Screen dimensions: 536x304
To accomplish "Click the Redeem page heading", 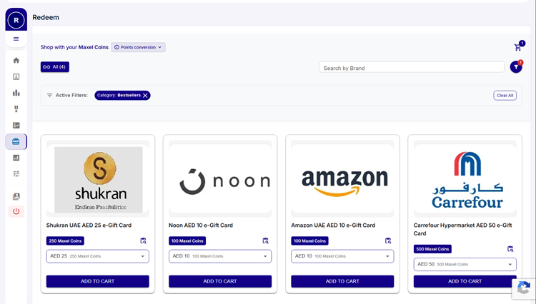I will tap(46, 17).
